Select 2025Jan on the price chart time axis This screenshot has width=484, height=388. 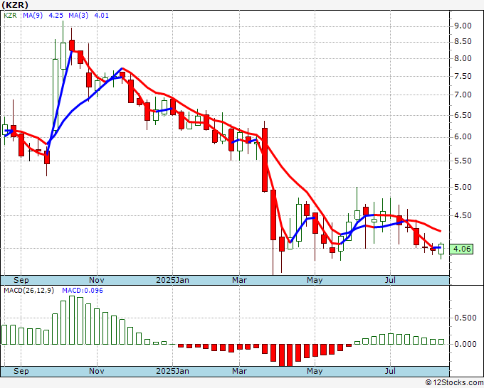point(172,280)
